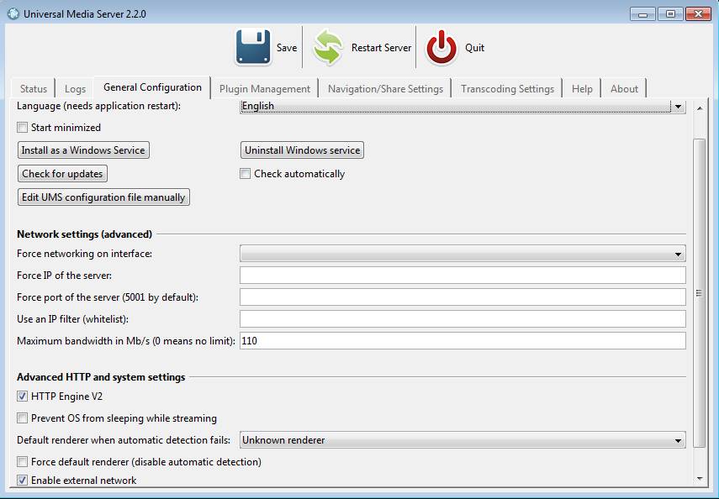Close the Universal Media Server window
The width and height of the screenshot is (719, 499).
(x=698, y=14)
